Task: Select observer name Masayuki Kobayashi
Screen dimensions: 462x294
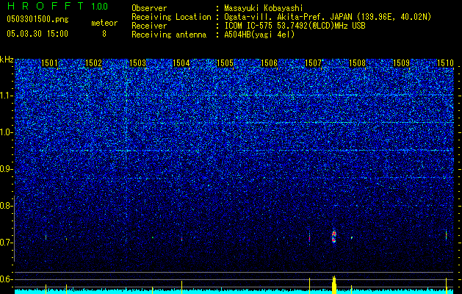Action: tap(264, 9)
